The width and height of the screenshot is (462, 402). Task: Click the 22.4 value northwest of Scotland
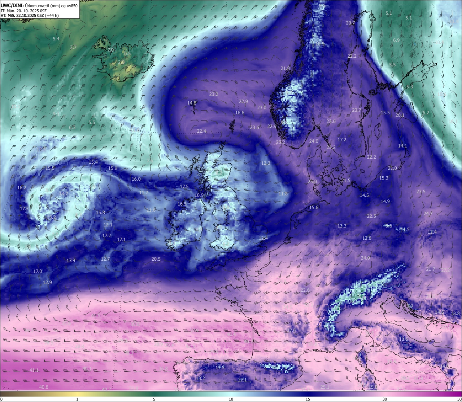pyautogui.click(x=201, y=131)
